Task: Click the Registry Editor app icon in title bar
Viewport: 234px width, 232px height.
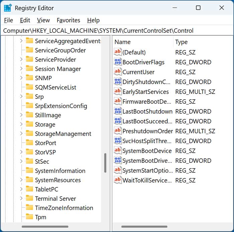Action: (8, 8)
